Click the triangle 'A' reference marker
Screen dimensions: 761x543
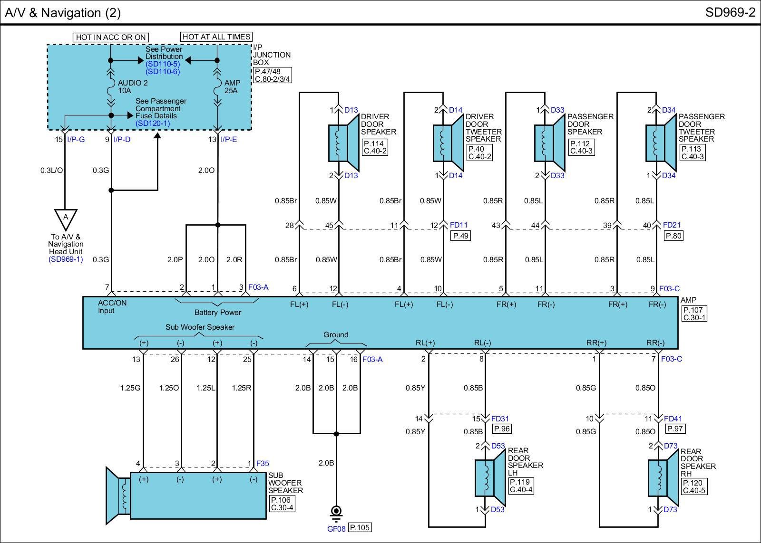click(x=66, y=219)
